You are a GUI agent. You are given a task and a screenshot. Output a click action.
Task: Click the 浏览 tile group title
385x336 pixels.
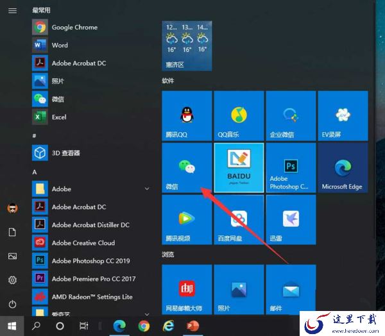[x=168, y=255]
